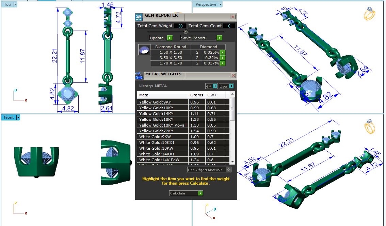
Task: Open the Front viewport dropdown arrow
Action: pyautogui.click(x=18, y=117)
